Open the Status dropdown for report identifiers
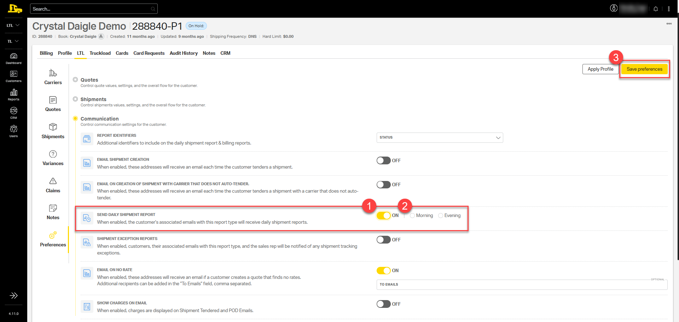Screen dimensions: 679x322 (440, 137)
